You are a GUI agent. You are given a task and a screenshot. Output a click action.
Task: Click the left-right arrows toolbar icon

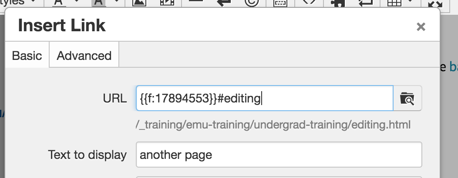[x=223, y=3]
